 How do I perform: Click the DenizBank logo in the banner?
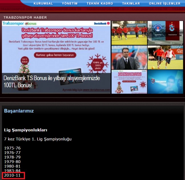click(x=102, y=23)
